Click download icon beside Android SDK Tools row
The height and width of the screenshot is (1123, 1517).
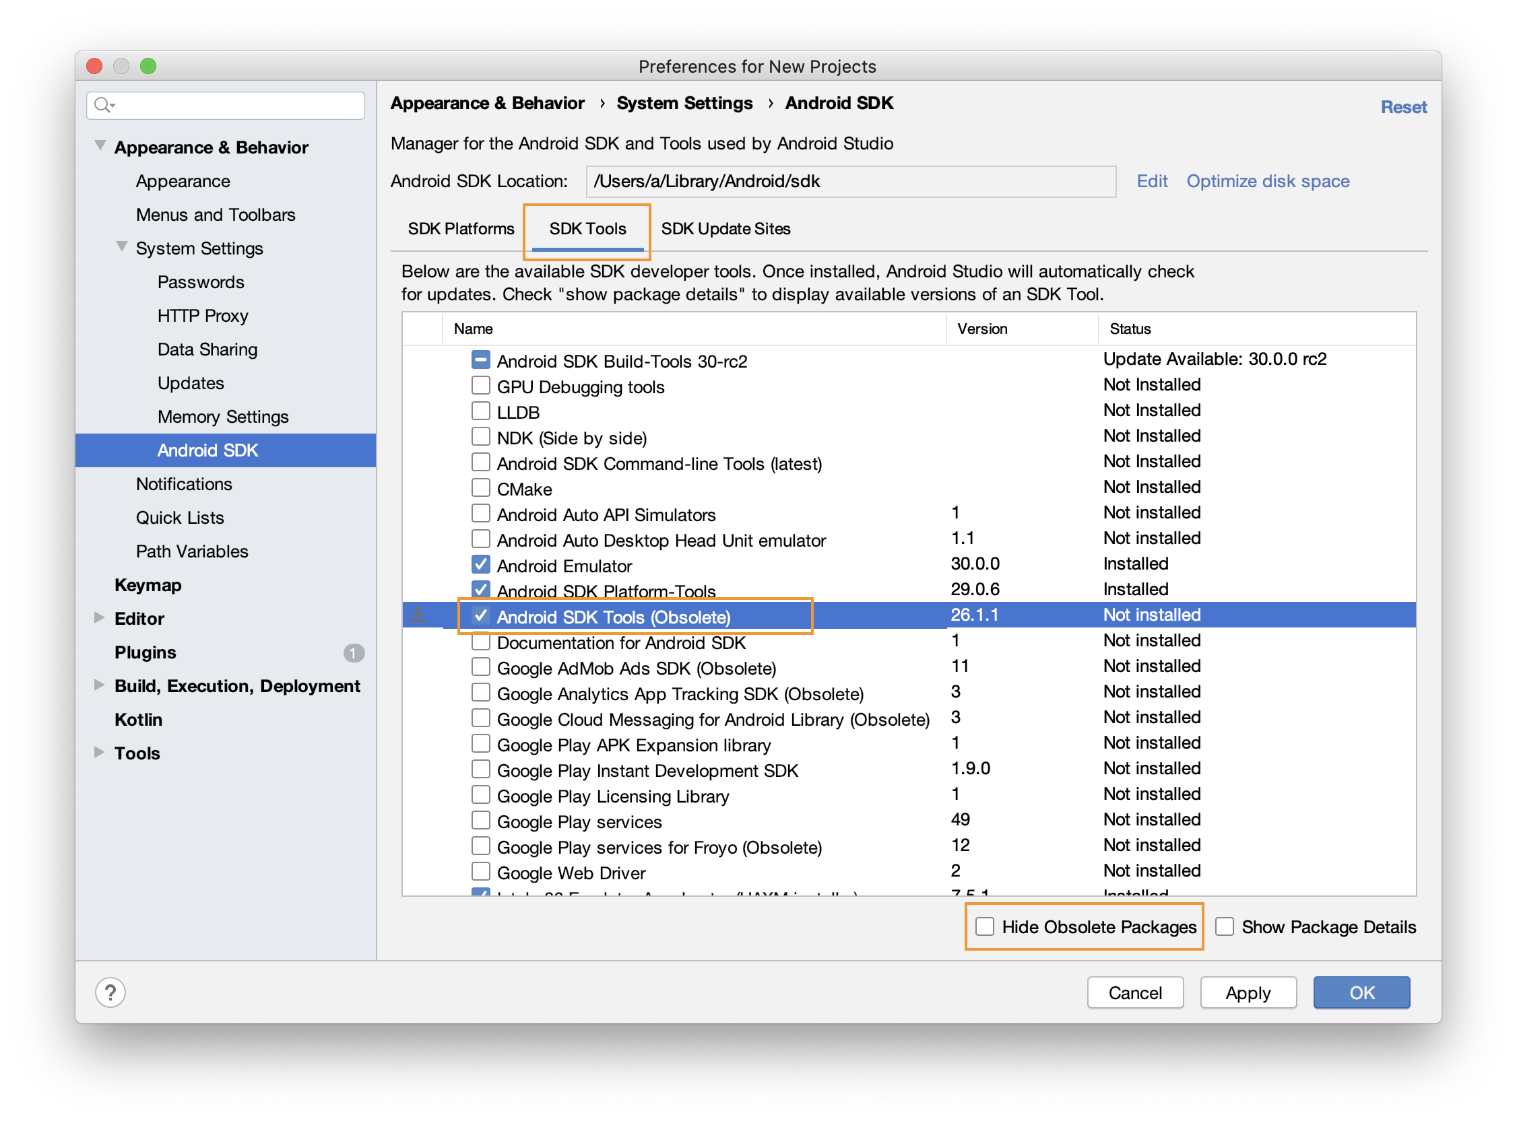coord(418,615)
